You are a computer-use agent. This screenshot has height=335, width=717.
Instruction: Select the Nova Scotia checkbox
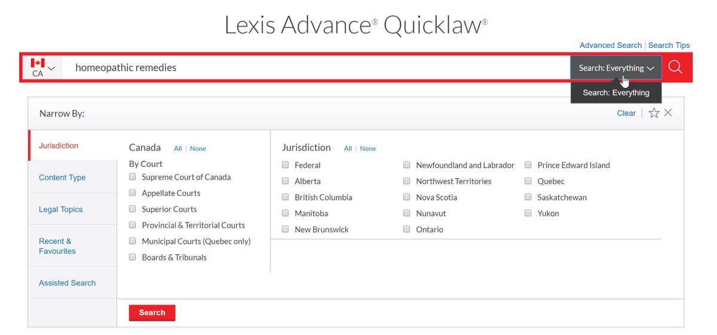tap(406, 197)
